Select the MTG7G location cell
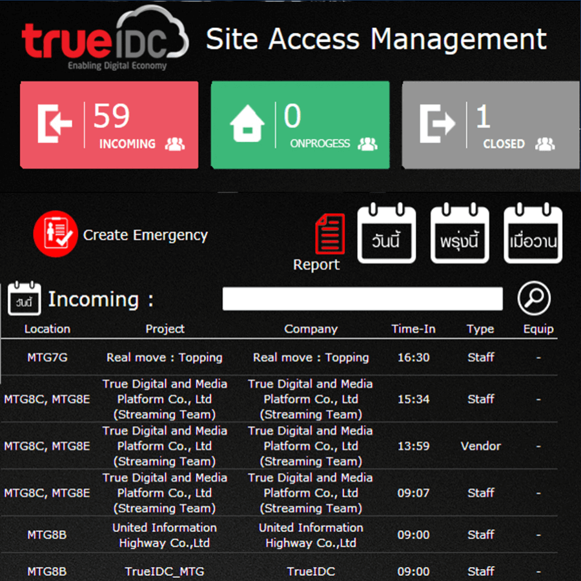 point(47,357)
